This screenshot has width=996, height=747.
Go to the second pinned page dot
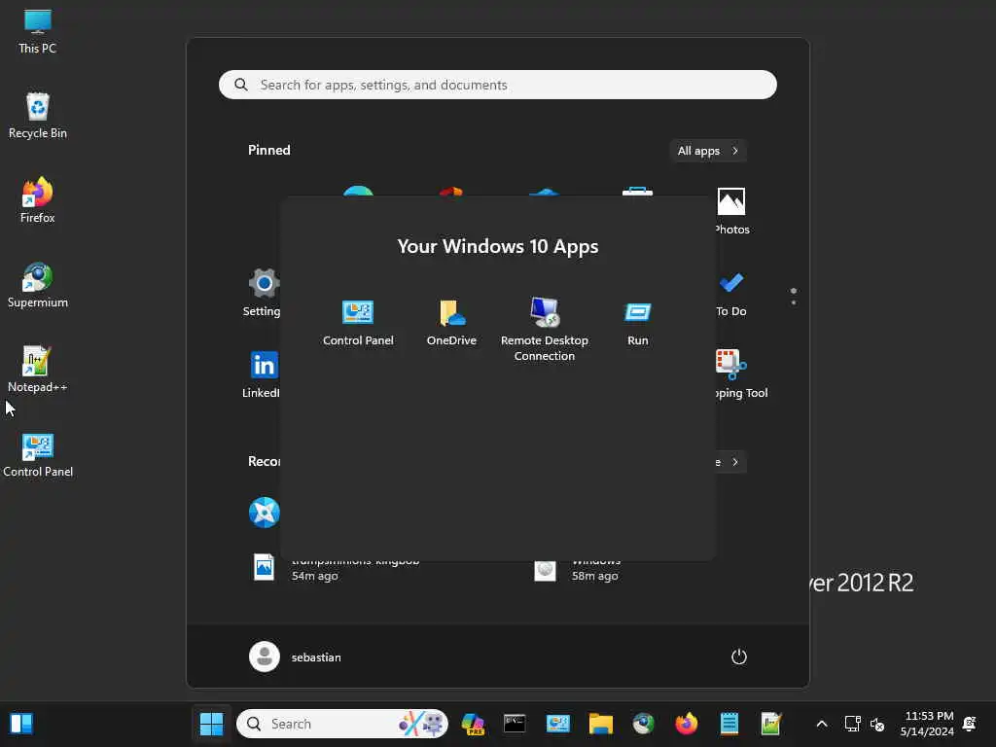pos(794,303)
